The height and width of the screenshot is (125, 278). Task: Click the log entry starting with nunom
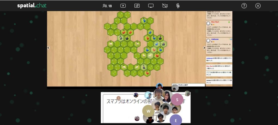pyautogui.click(x=219, y=81)
